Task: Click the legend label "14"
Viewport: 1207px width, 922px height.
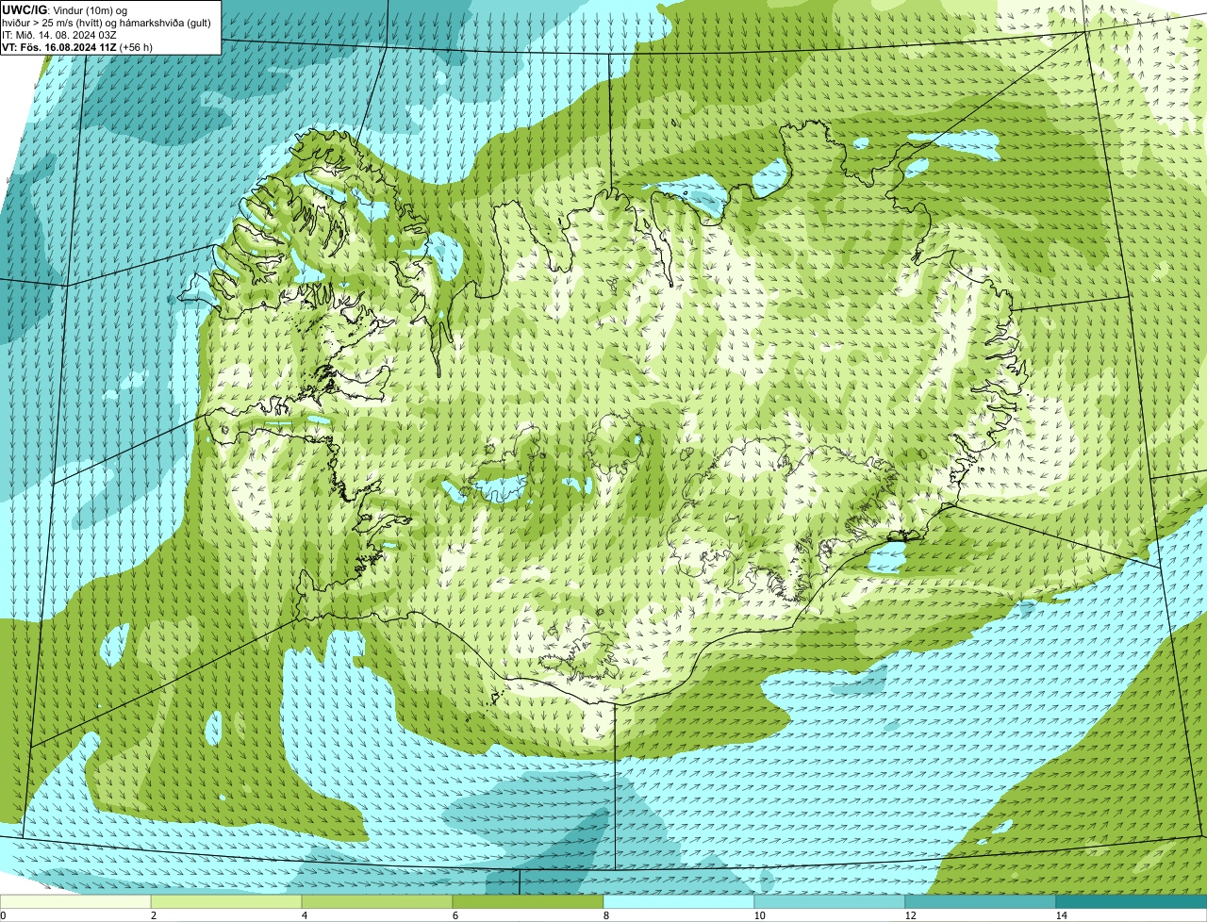Action: (1061, 915)
